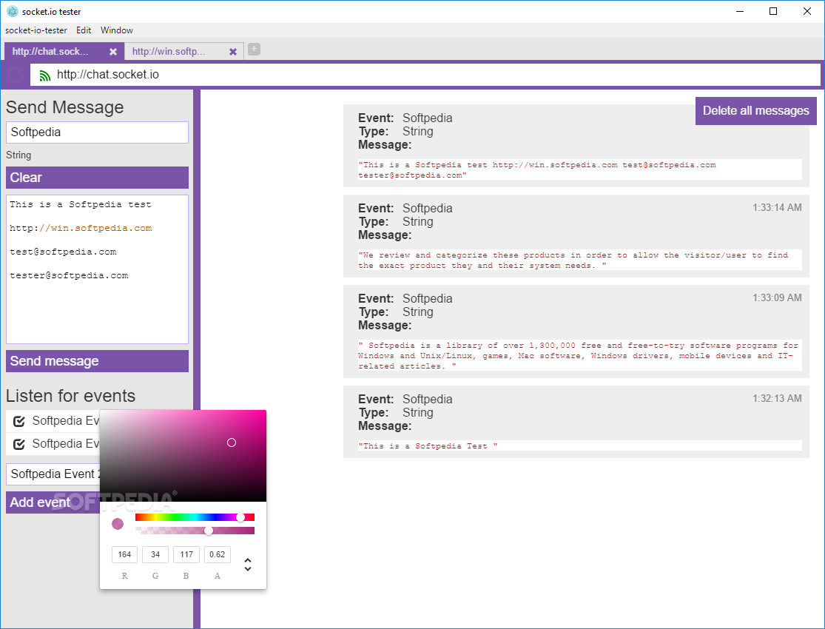Toggle color format with the up-down arrows
825x629 pixels.
[248, 565]
